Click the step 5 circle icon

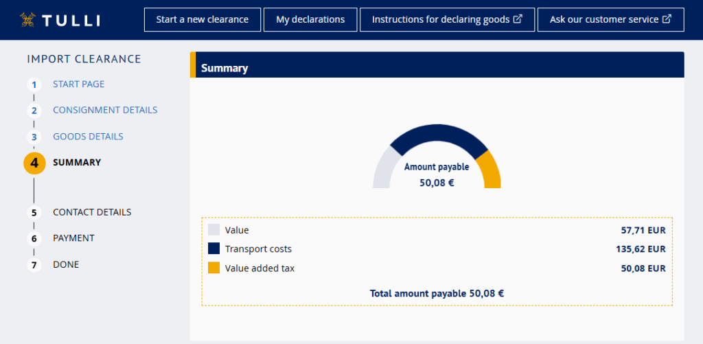pos(34,213)
